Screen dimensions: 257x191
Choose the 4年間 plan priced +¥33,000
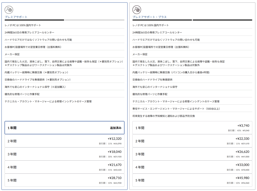tap(192, 167)
